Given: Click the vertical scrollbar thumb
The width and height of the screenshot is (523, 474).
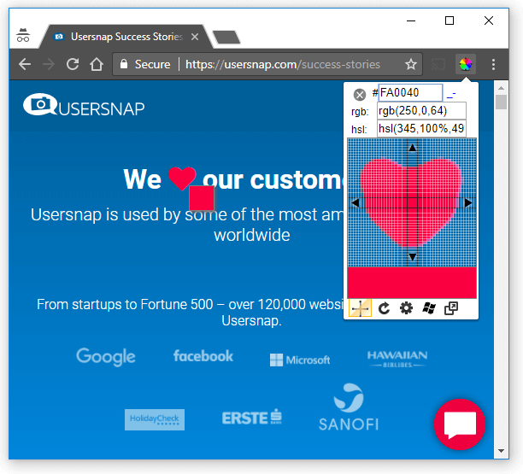Looking at the screenshot, I should (x=501, y=102).
